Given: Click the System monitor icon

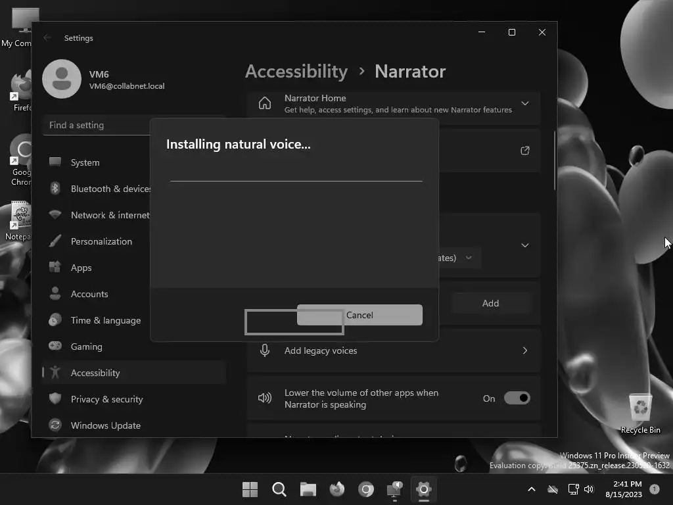Looking at the screenshot, I should click(55, 162).
